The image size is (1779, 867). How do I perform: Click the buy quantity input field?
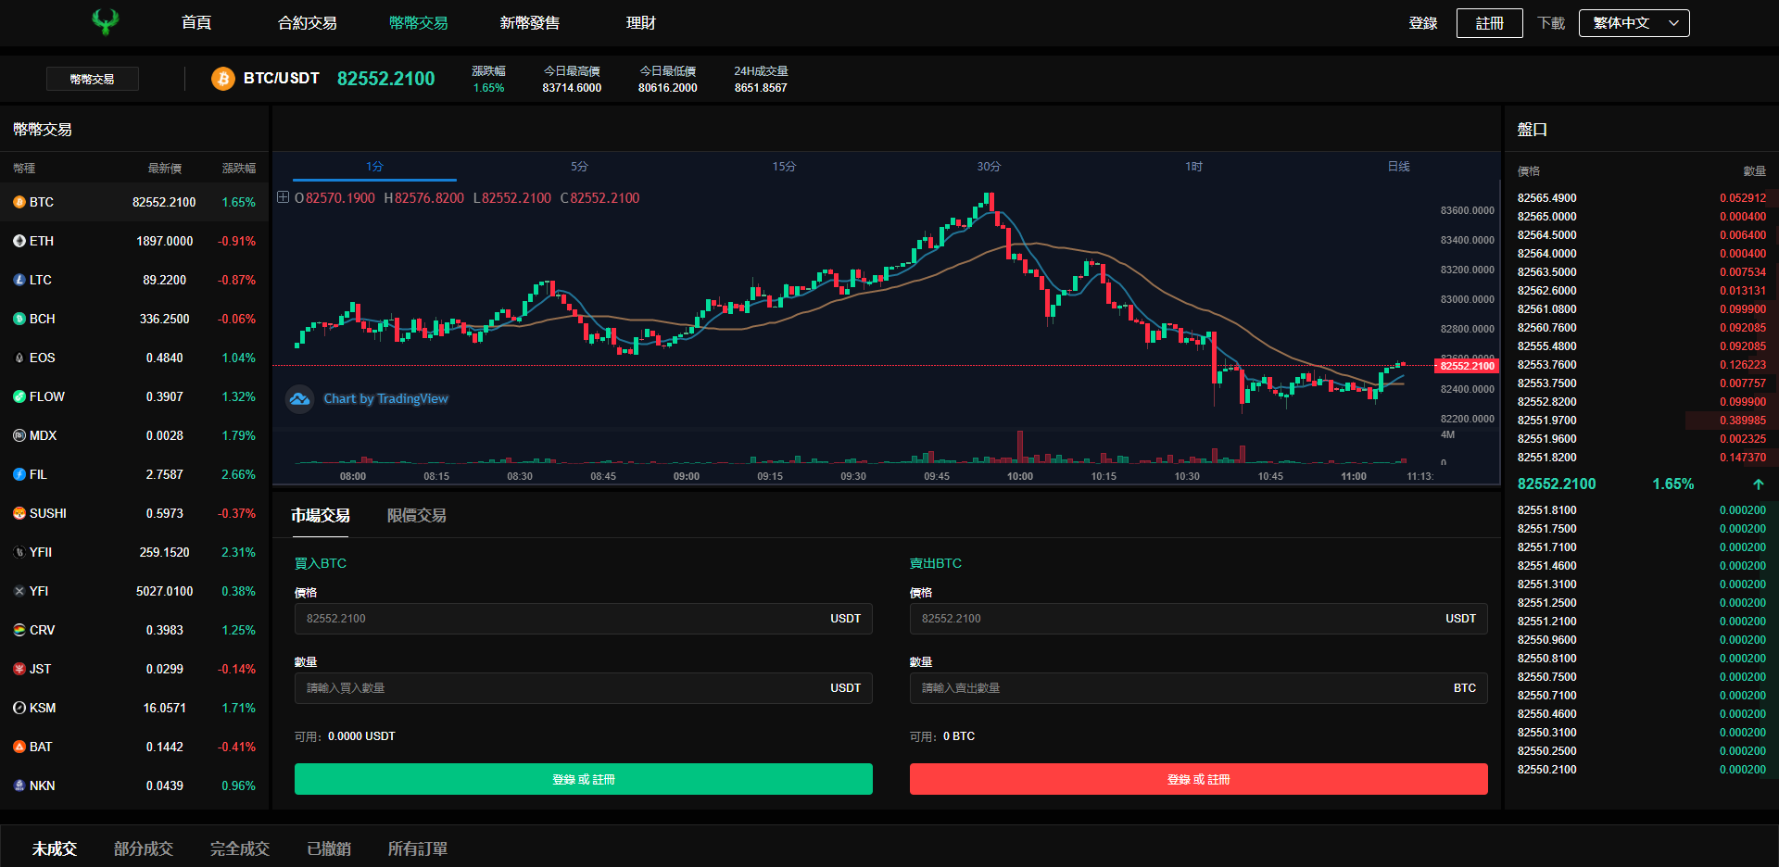point(584,688)
